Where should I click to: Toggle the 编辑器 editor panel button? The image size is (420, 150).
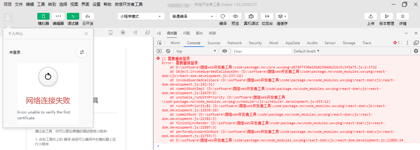point(58,16)
